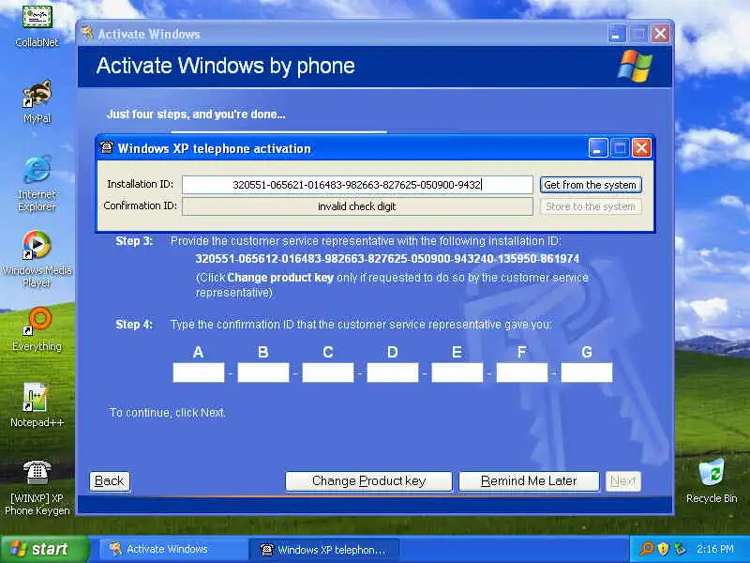This screenshot has width=750, height=563.
Task: Choose Remind Me Later
Action: coord(529,481)
